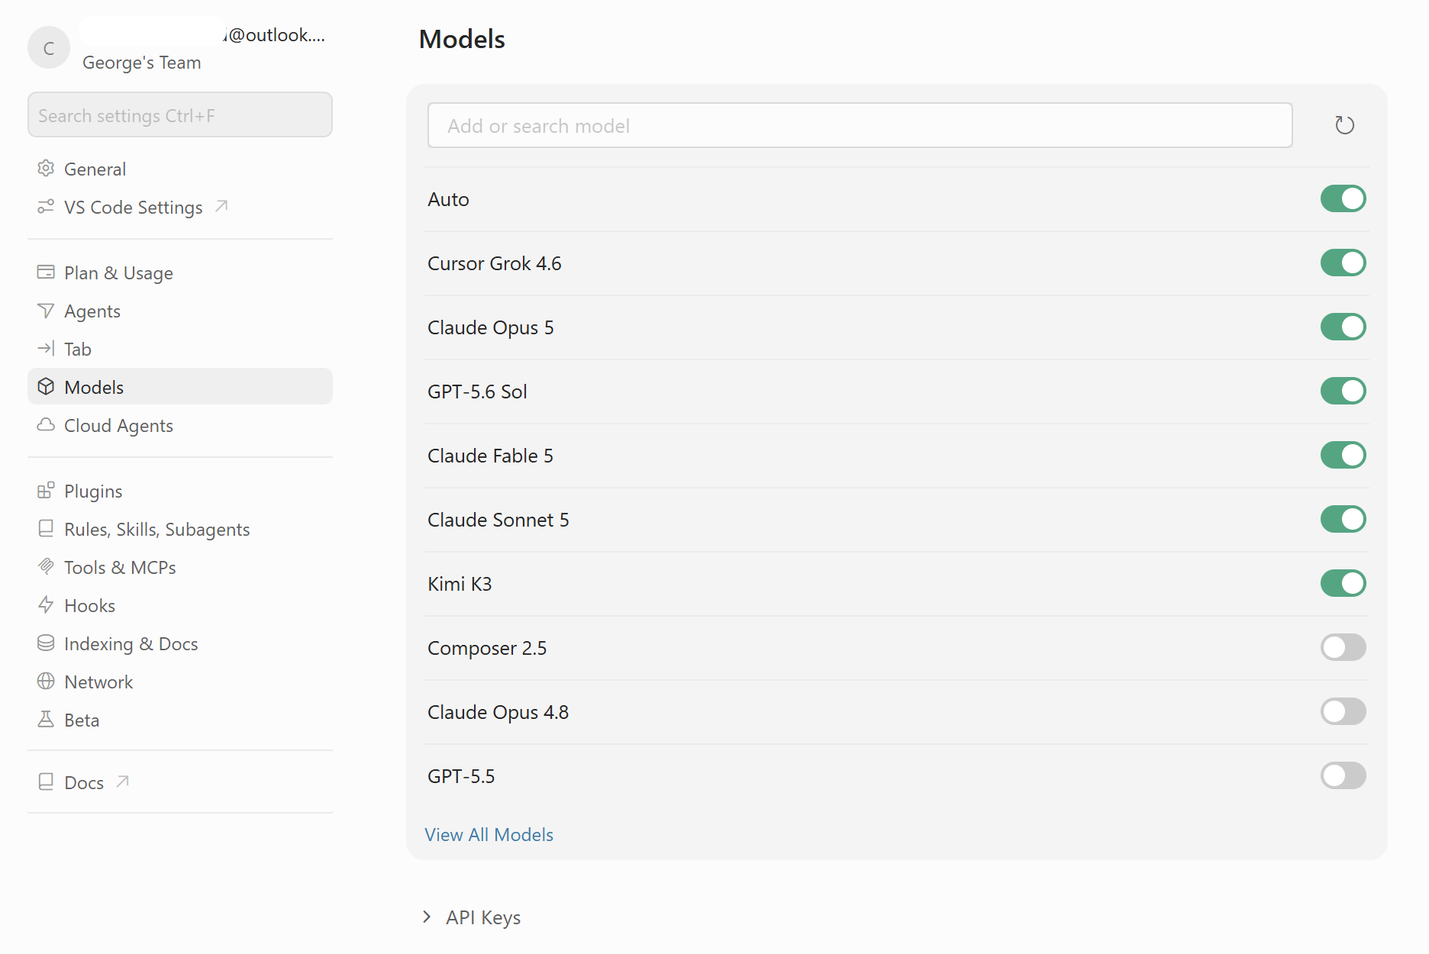
Task: Click the Beta flask icon
Action: coord(46,720)
